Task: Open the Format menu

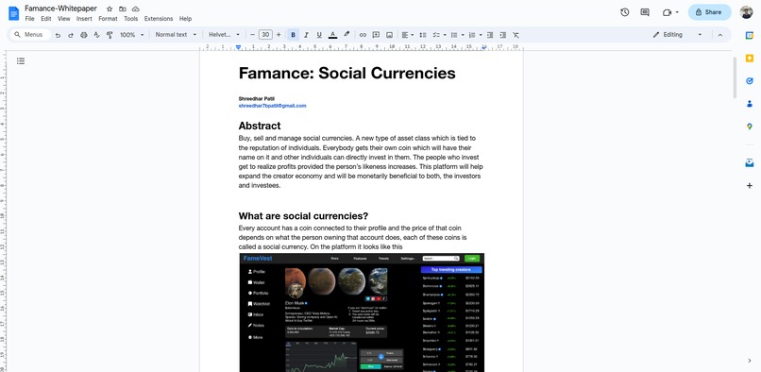Action: 108,19
